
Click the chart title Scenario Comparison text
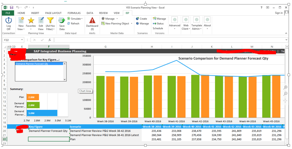pyautogui.click(x=223, y=59)
